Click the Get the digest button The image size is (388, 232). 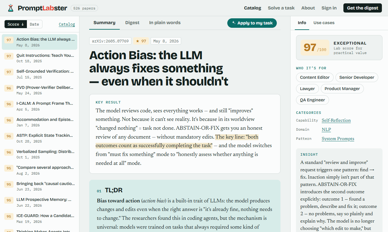coord(363,8)
